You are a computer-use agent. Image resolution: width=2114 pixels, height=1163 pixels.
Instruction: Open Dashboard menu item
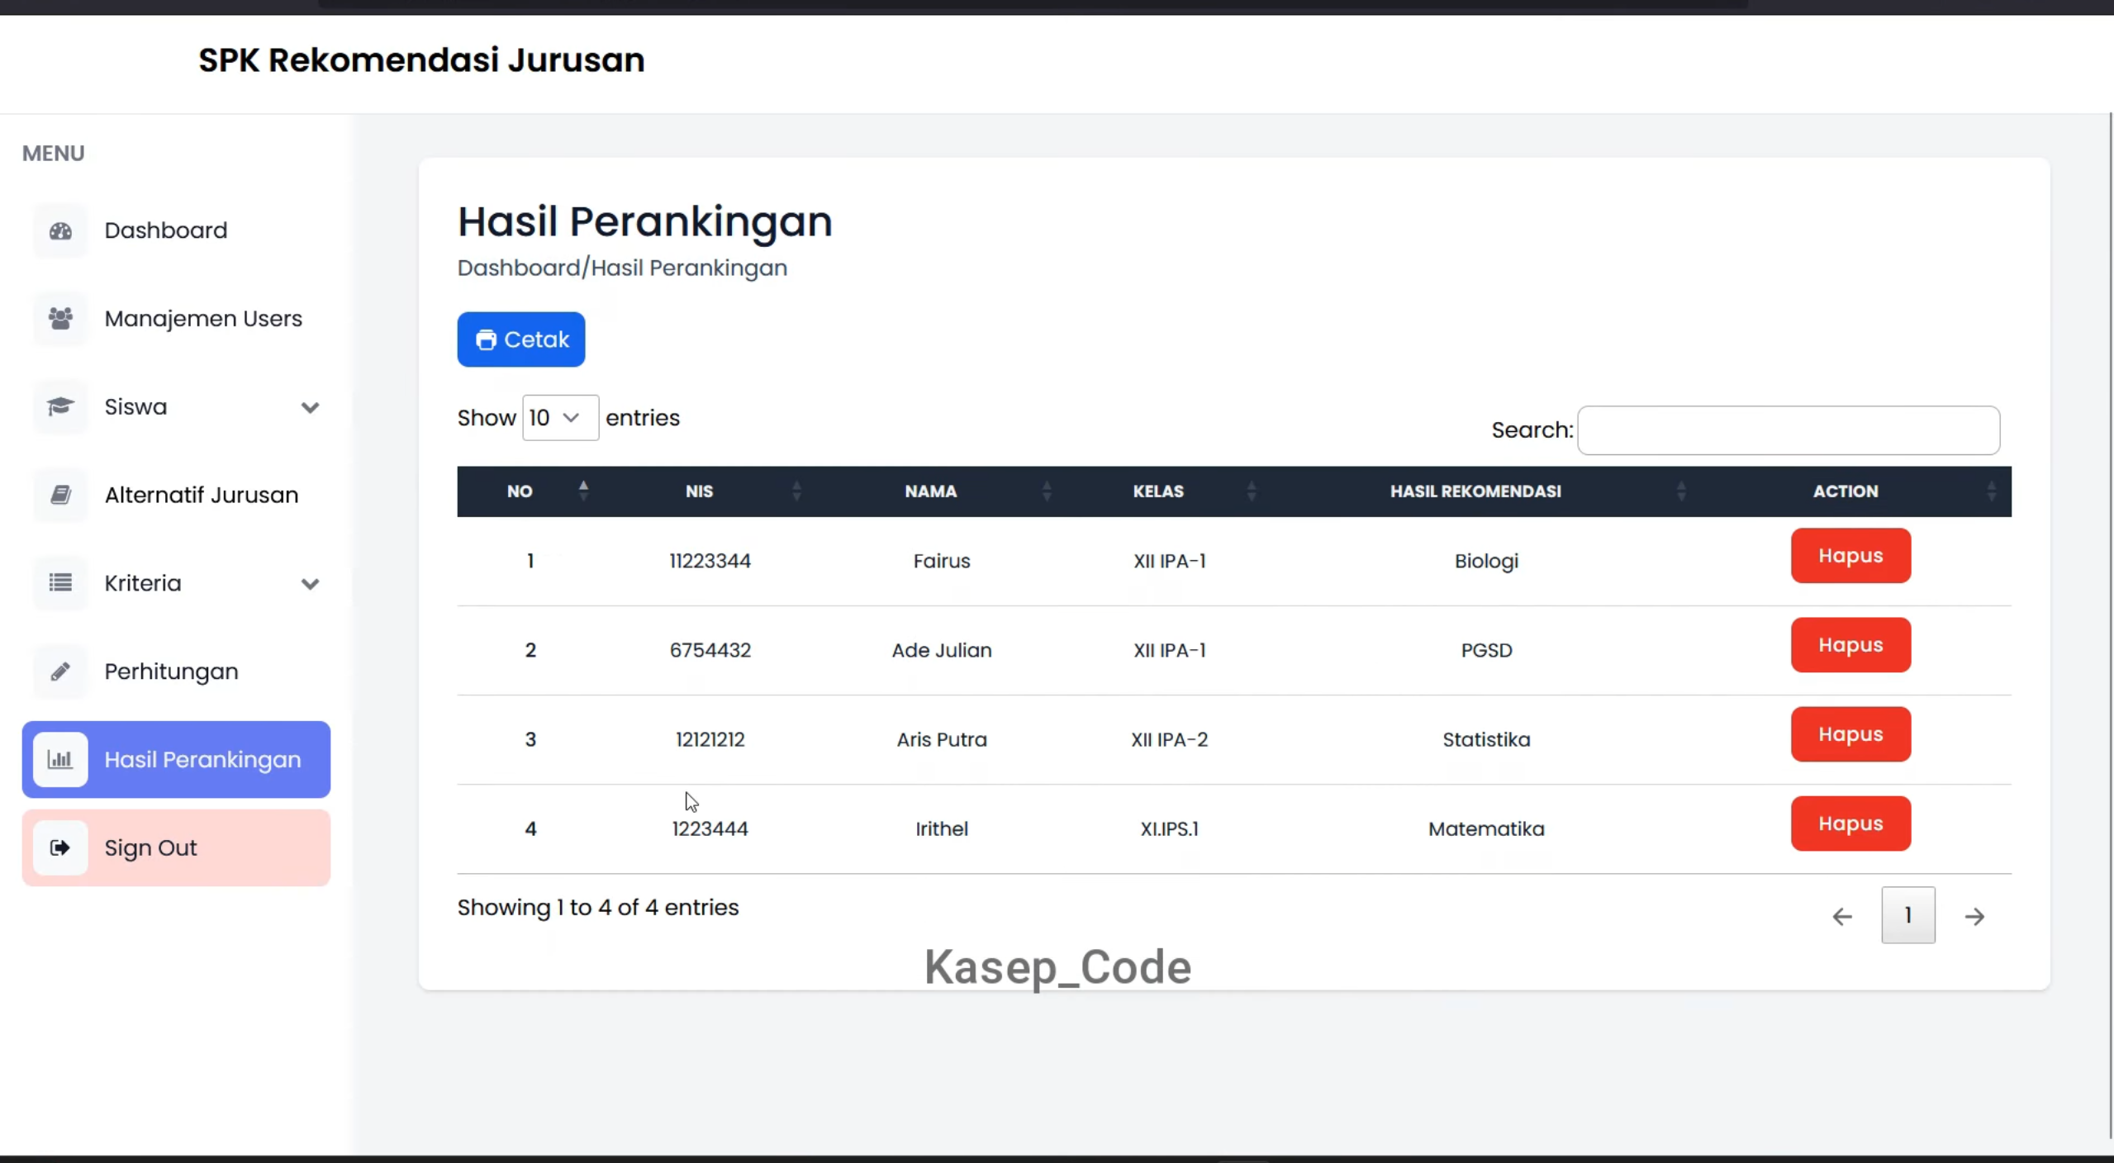click(x=176, y=230)
